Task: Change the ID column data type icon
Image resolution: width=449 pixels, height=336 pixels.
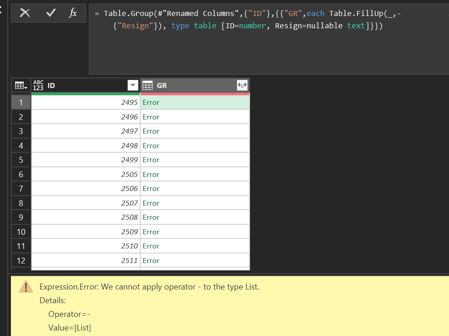Action: coord(38,85)
